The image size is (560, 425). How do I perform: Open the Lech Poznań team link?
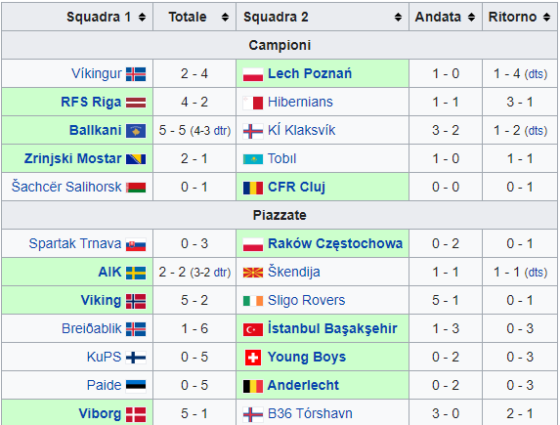click(310, 73)
